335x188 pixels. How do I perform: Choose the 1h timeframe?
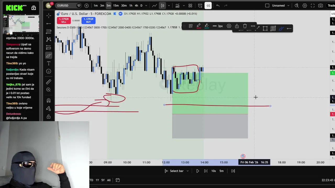[131, 5]
